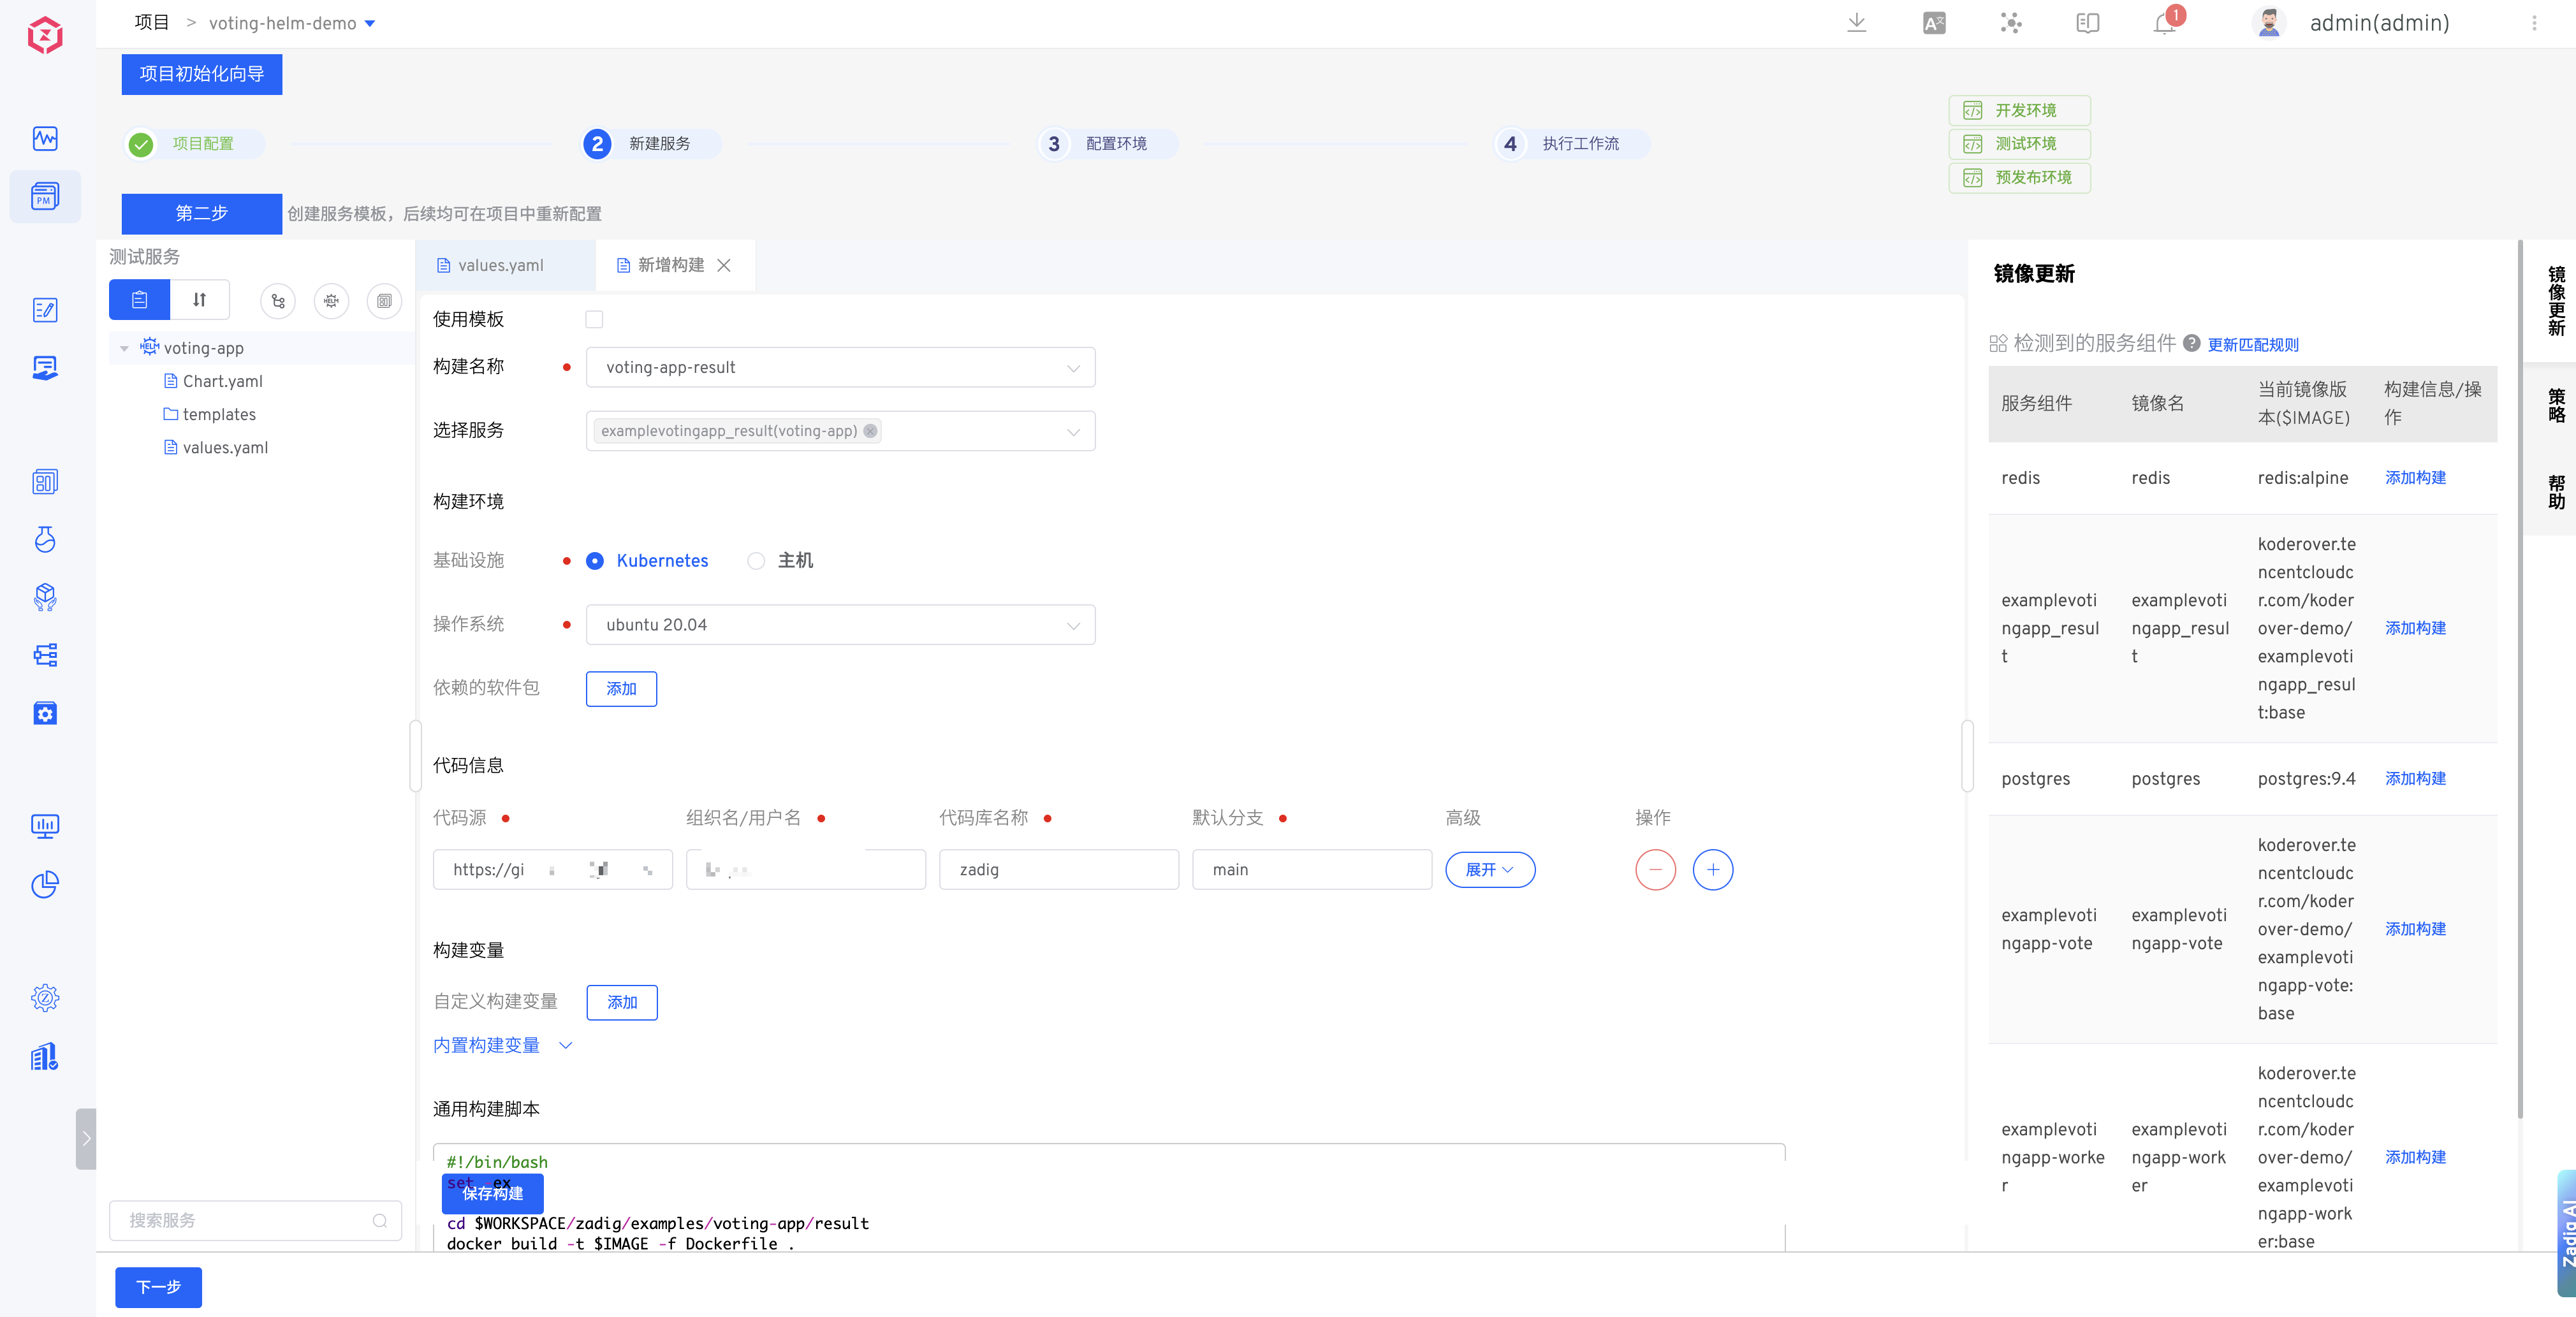The height and width of the screenshot is (1317, 2576).
Task: Open the documentation book icon
Action: click(2087, 23)
